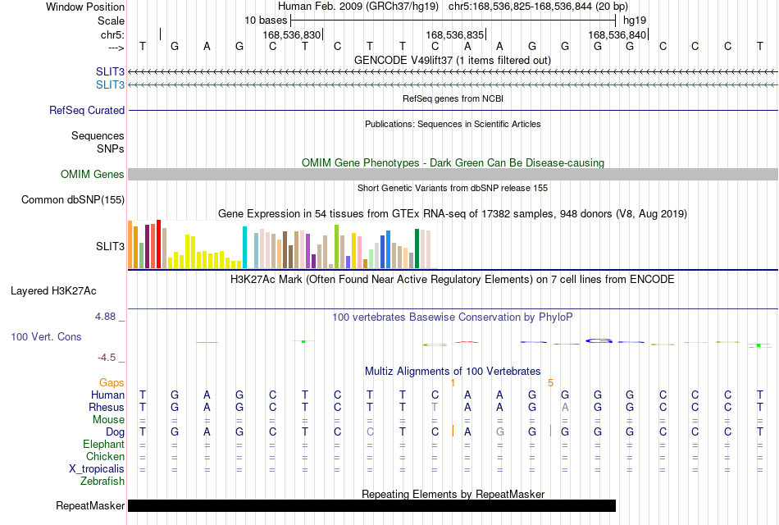Screen dimensions: 779x525
Task: Click the dark green bar in GTEx chart
Action: [417, 249]
